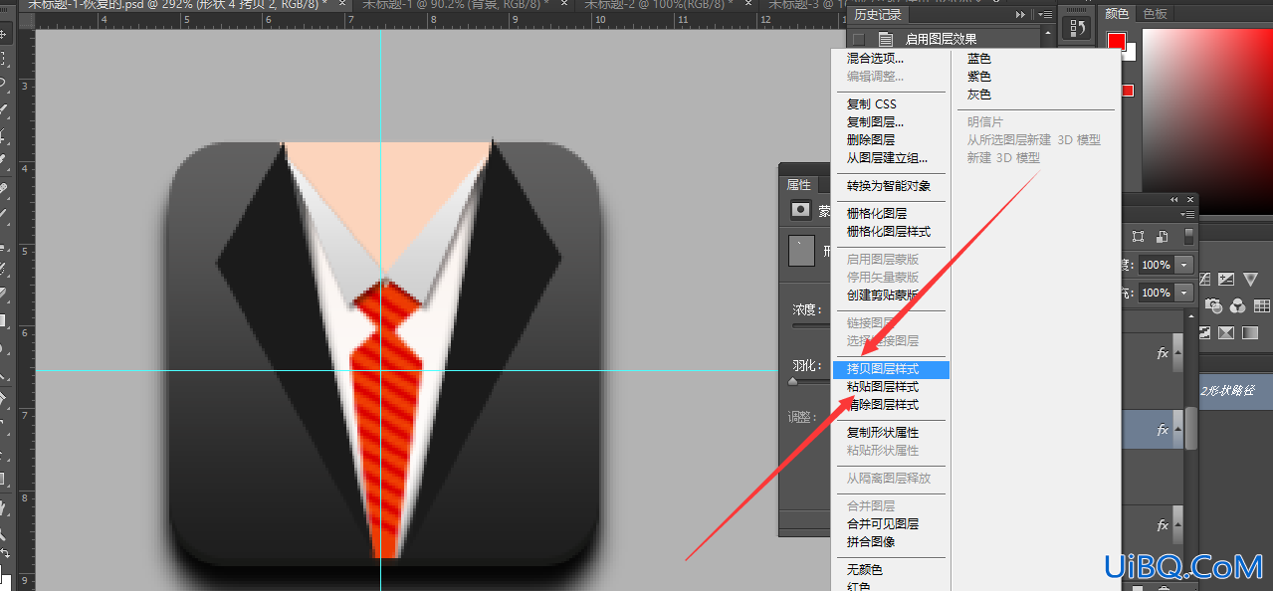1273x591 pixels.
Task: Collapse the Layers panel double-arrow
Action: point(1174,200)
